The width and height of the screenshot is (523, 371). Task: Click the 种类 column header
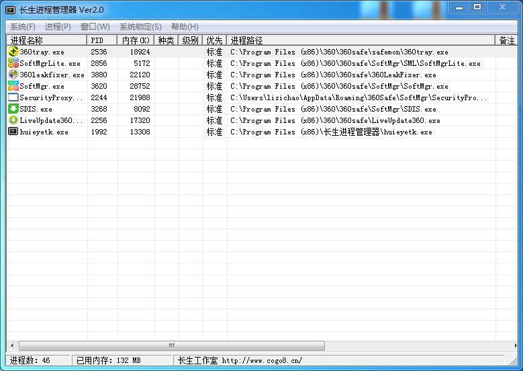tap(166, 40)
